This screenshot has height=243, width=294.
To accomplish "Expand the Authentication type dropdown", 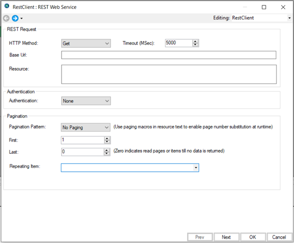I will [x=86, y=101].
